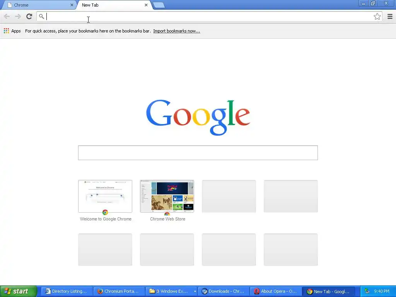Click New Tab - Google taskbar button

point(328,291)
